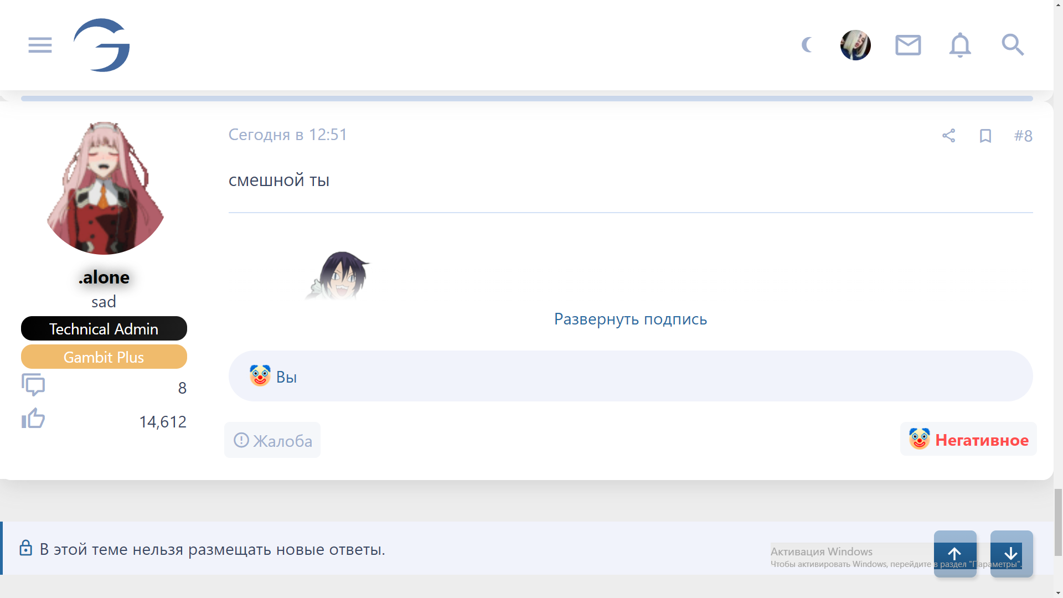Image resolution: width=1063 pixels, height=598 pixels.
Task: Open the .alone user profile
Action: [104, 277]
